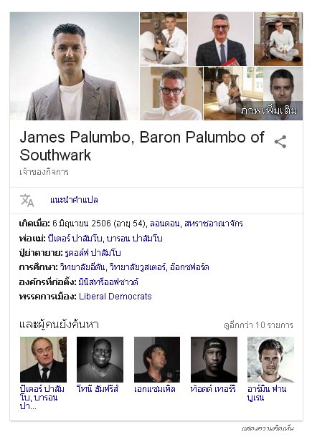Open photo of man in suit with glasses
The height and width of the screenshot is (437, 312).
click(x=220, y=39)
